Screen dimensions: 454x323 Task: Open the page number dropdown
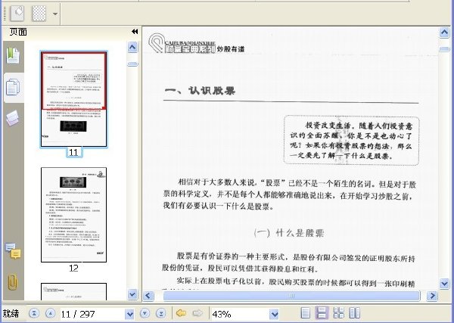point(129,314)
